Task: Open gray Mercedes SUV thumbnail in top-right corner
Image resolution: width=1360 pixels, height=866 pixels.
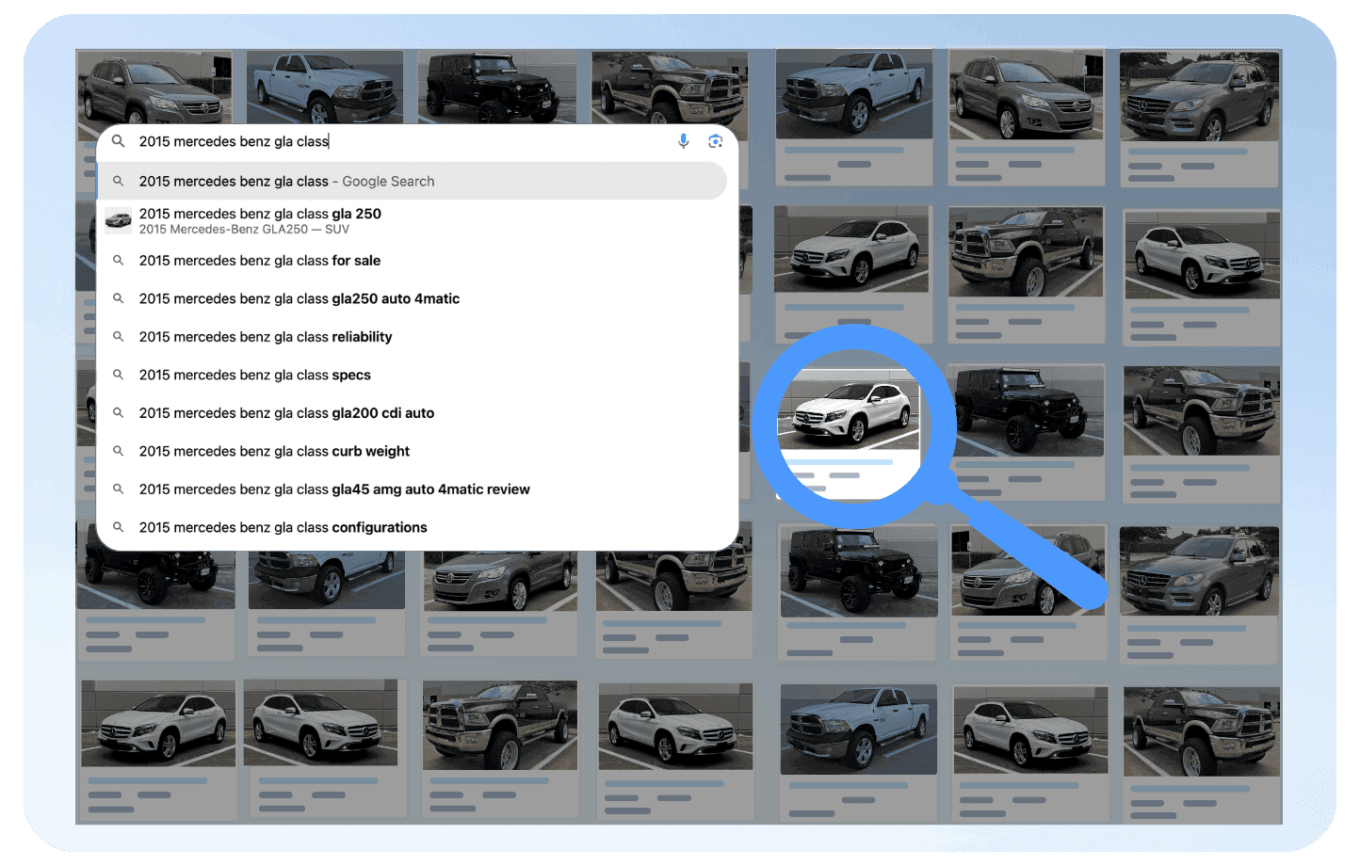Action: (1199, 96)
